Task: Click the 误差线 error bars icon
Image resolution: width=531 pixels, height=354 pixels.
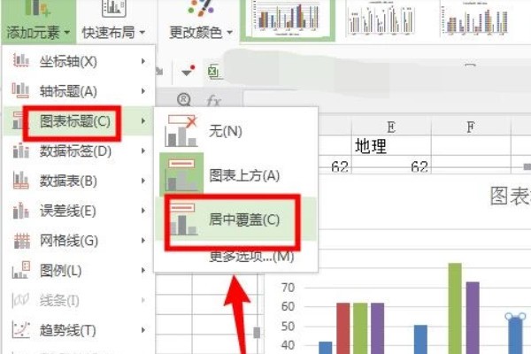Action: 20,211
